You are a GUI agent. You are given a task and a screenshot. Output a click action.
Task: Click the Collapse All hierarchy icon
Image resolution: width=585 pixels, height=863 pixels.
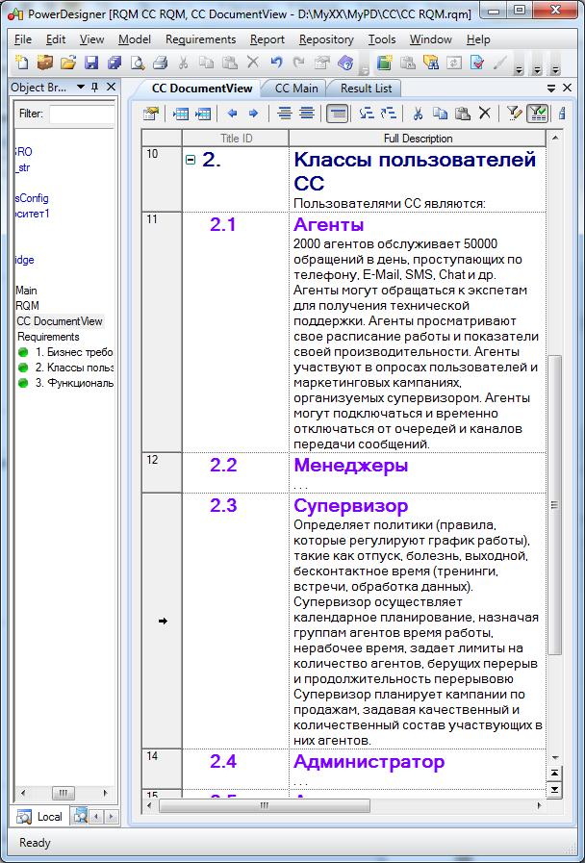click(389, 114)
